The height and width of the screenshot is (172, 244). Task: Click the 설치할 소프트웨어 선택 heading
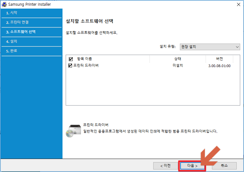tap(89, 21)
